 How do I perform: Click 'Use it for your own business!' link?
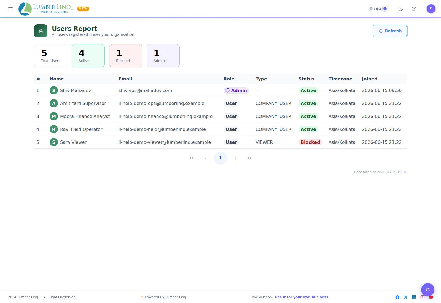coord(302,297)
